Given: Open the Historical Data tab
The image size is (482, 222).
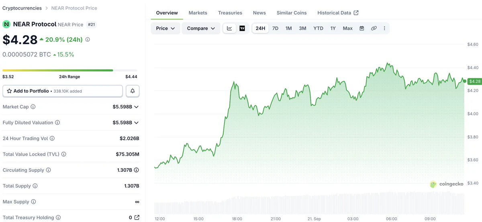Looking at the screenshot, I should [x=338, y=13].
